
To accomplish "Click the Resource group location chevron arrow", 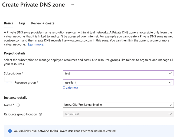I will click(x=170, y=114).
